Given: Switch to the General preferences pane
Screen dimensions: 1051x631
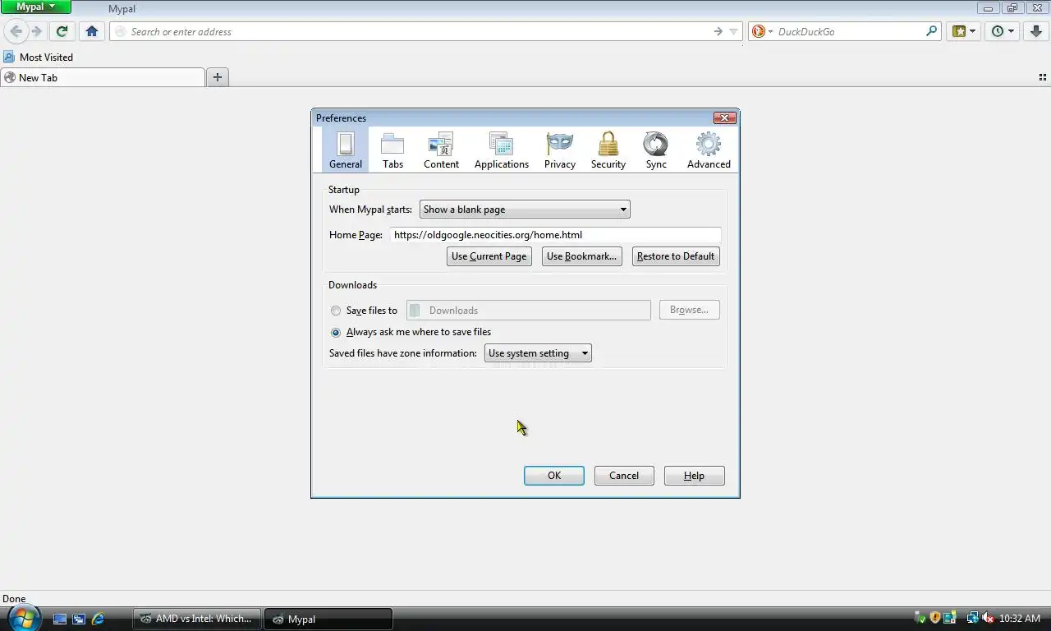Looking at the screenshot, I should click(346, 150).
